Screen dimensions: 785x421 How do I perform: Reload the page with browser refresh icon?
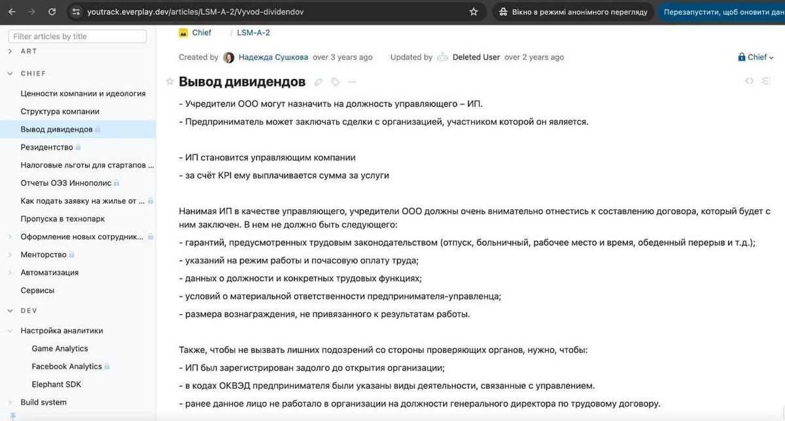52,12
